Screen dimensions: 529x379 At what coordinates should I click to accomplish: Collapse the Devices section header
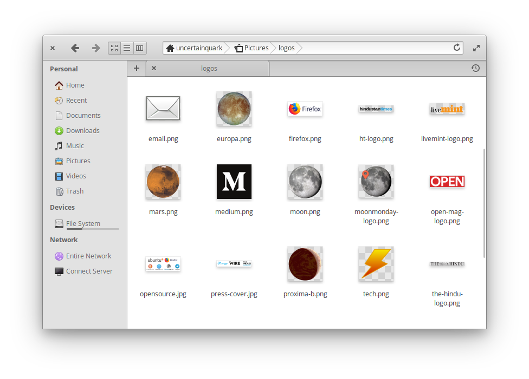pyautogui.click(x=62, y=207)
